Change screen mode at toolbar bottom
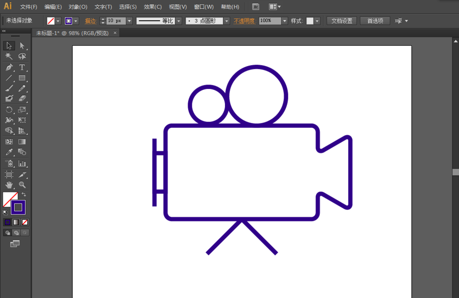 [15, 243]
